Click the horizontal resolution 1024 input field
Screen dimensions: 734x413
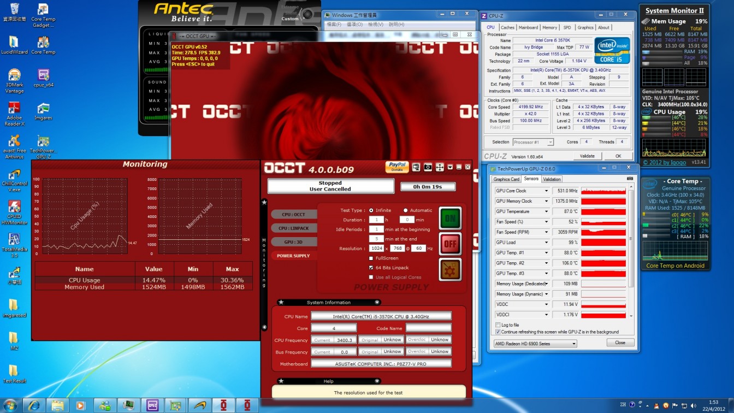(x=376, y=249)
